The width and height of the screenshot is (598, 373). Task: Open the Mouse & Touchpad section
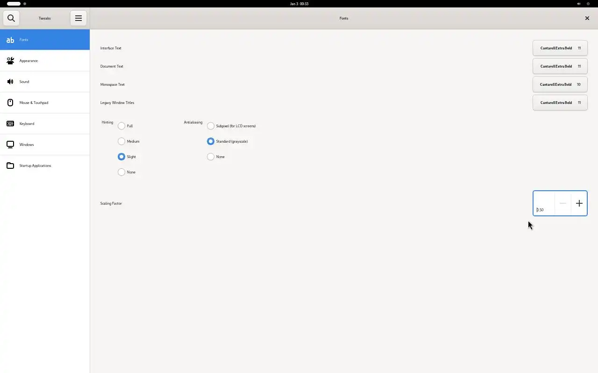pyautogui.click(x=45, y=103)
